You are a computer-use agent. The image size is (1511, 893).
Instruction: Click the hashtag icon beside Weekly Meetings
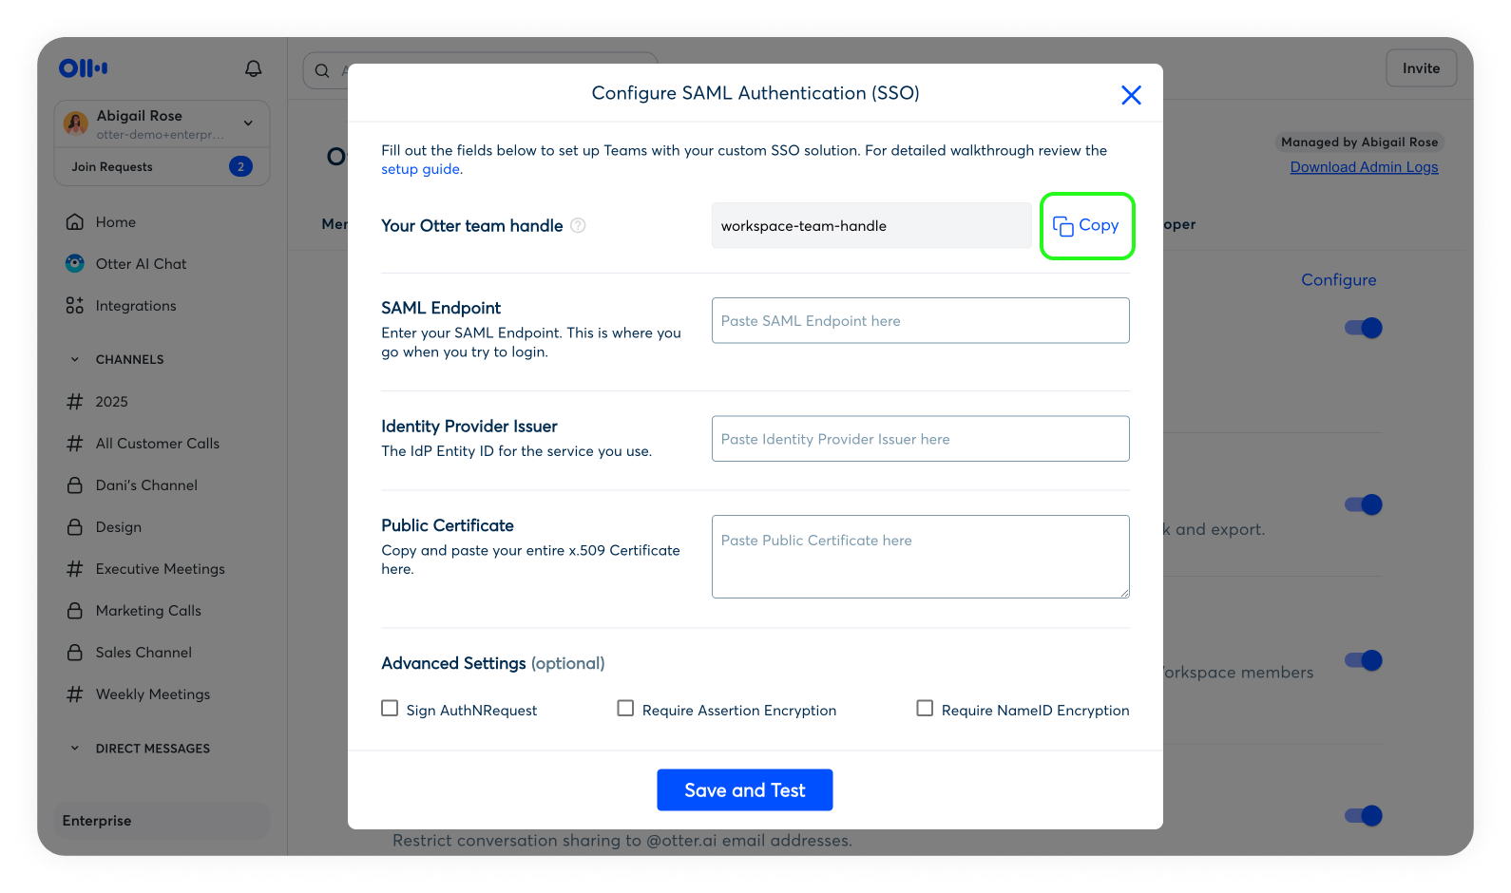tap(74, 693)
